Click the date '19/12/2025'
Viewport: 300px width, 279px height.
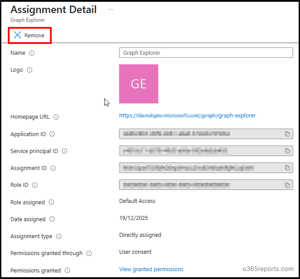(x=134, y=218)
